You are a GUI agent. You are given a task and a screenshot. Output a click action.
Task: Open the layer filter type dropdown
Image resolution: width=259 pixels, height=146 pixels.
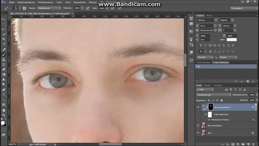click(205, 90)
